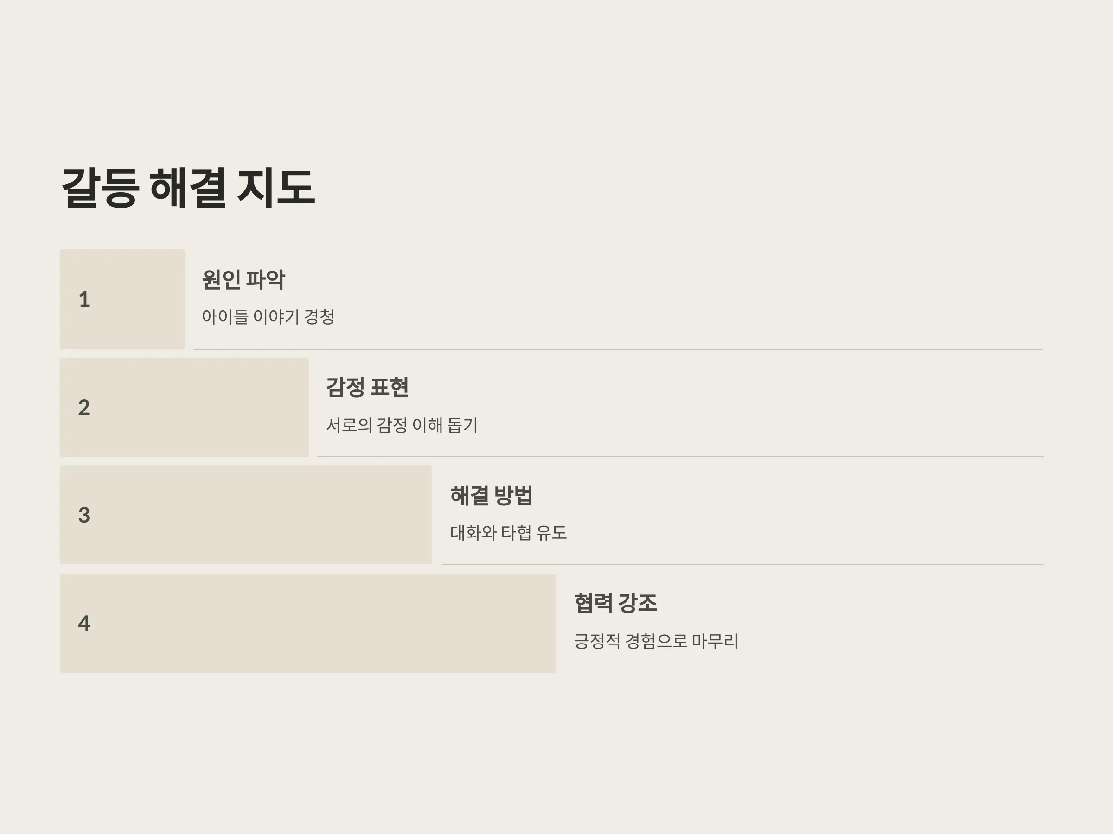Select the step 3 numbered box

click(246, 515)
